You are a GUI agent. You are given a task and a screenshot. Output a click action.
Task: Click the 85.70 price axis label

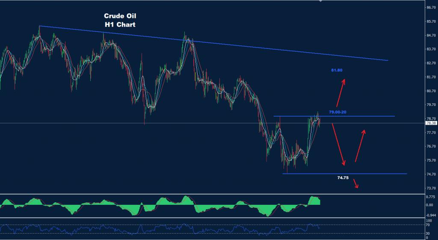pyautogui.click(x=431, y=21)
